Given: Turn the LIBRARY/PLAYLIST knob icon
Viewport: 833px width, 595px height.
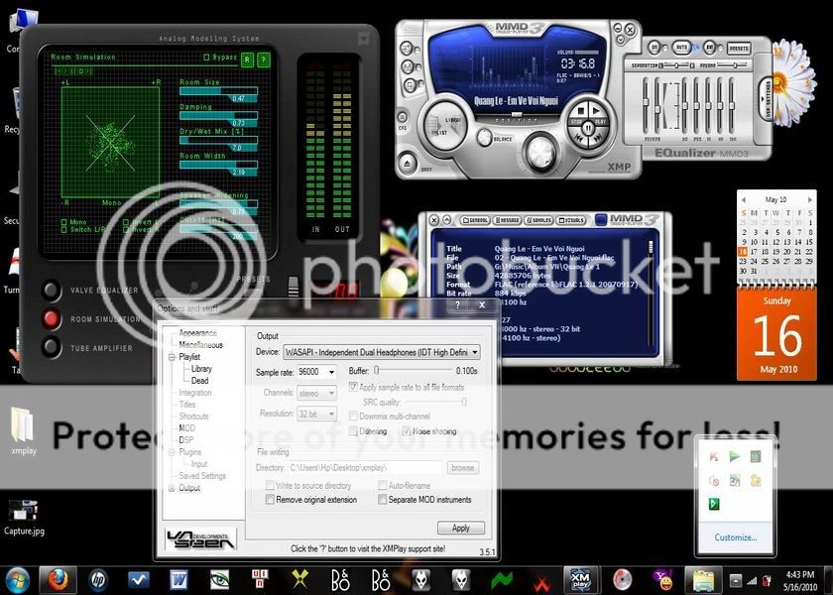Looking at the screenshot, I should pos(443,128).
